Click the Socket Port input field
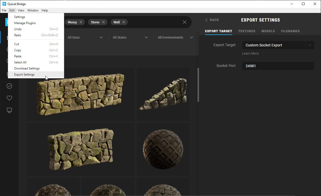 coord(278,66)
